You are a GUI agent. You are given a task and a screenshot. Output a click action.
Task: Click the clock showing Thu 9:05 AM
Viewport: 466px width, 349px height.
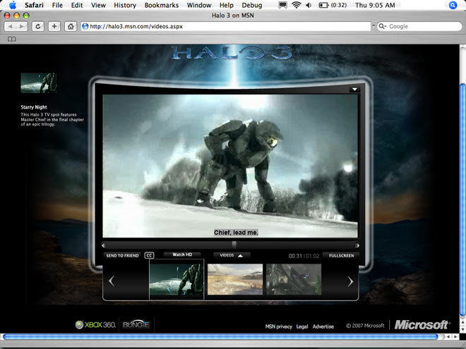click(375, 5)
